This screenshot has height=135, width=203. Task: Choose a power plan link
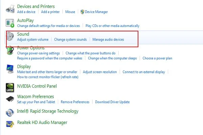click(157, 58)
